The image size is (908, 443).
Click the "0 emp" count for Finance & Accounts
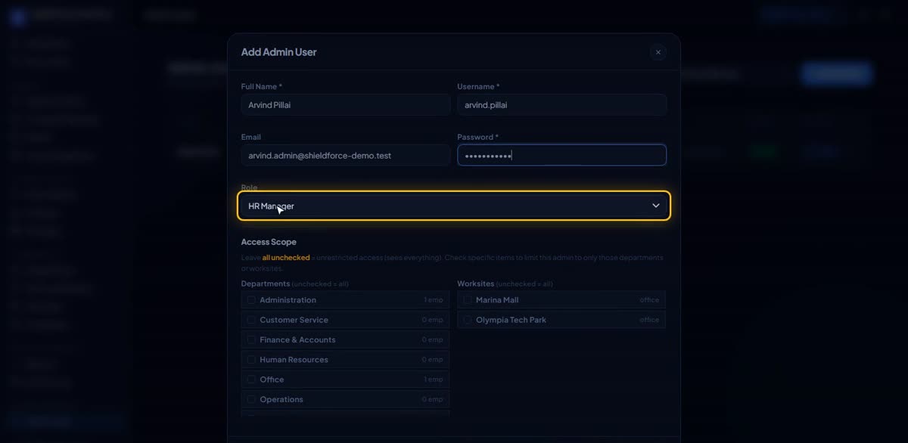click(433, 339)
